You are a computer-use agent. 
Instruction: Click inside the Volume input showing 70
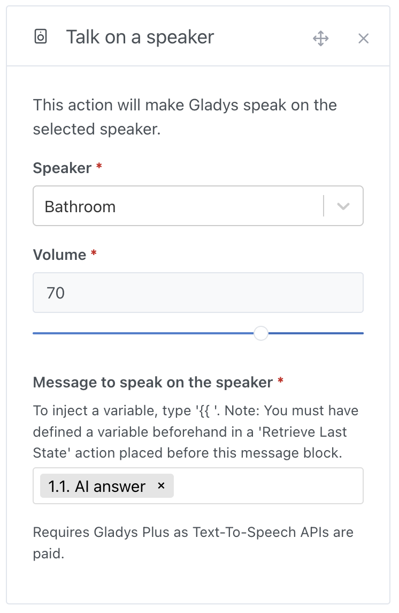[x=198, y=293]
